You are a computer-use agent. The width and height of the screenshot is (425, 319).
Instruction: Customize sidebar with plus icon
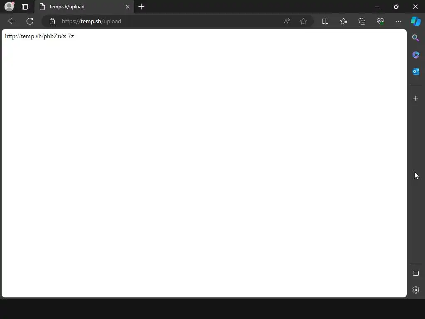[415, 98]
